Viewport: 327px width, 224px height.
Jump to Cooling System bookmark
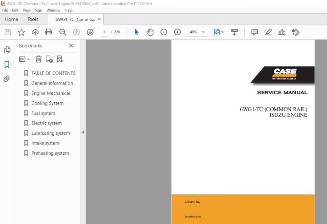47,103
